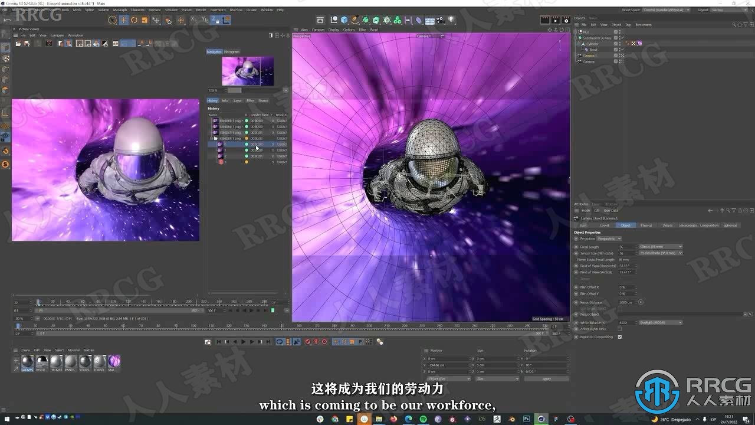Viewport: 755px width, 425px height.
Task: Open the Projection dropdown
Action: (x=609, y=238)
